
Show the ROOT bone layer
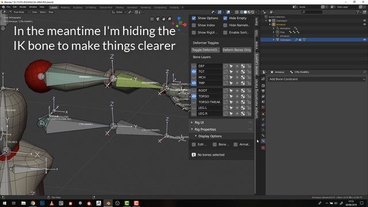(194, 90)
